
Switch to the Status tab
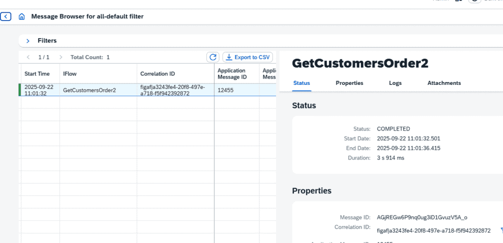[x=302, y=83]
